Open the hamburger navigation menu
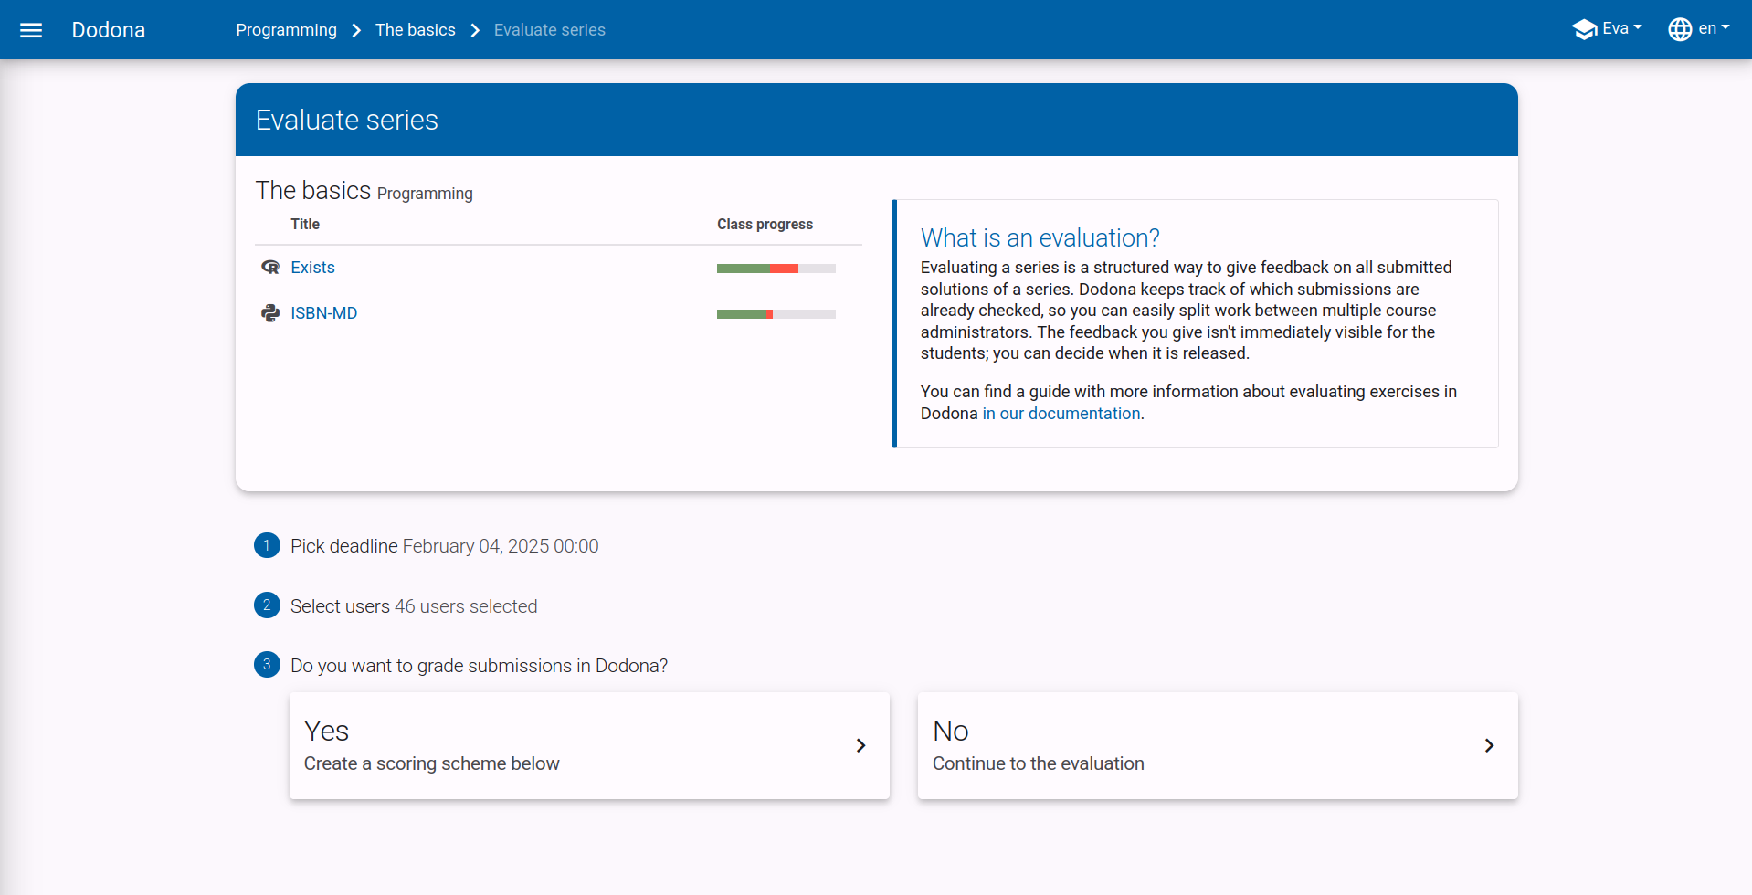This screenshot has width=1752, height=895. 31,30
